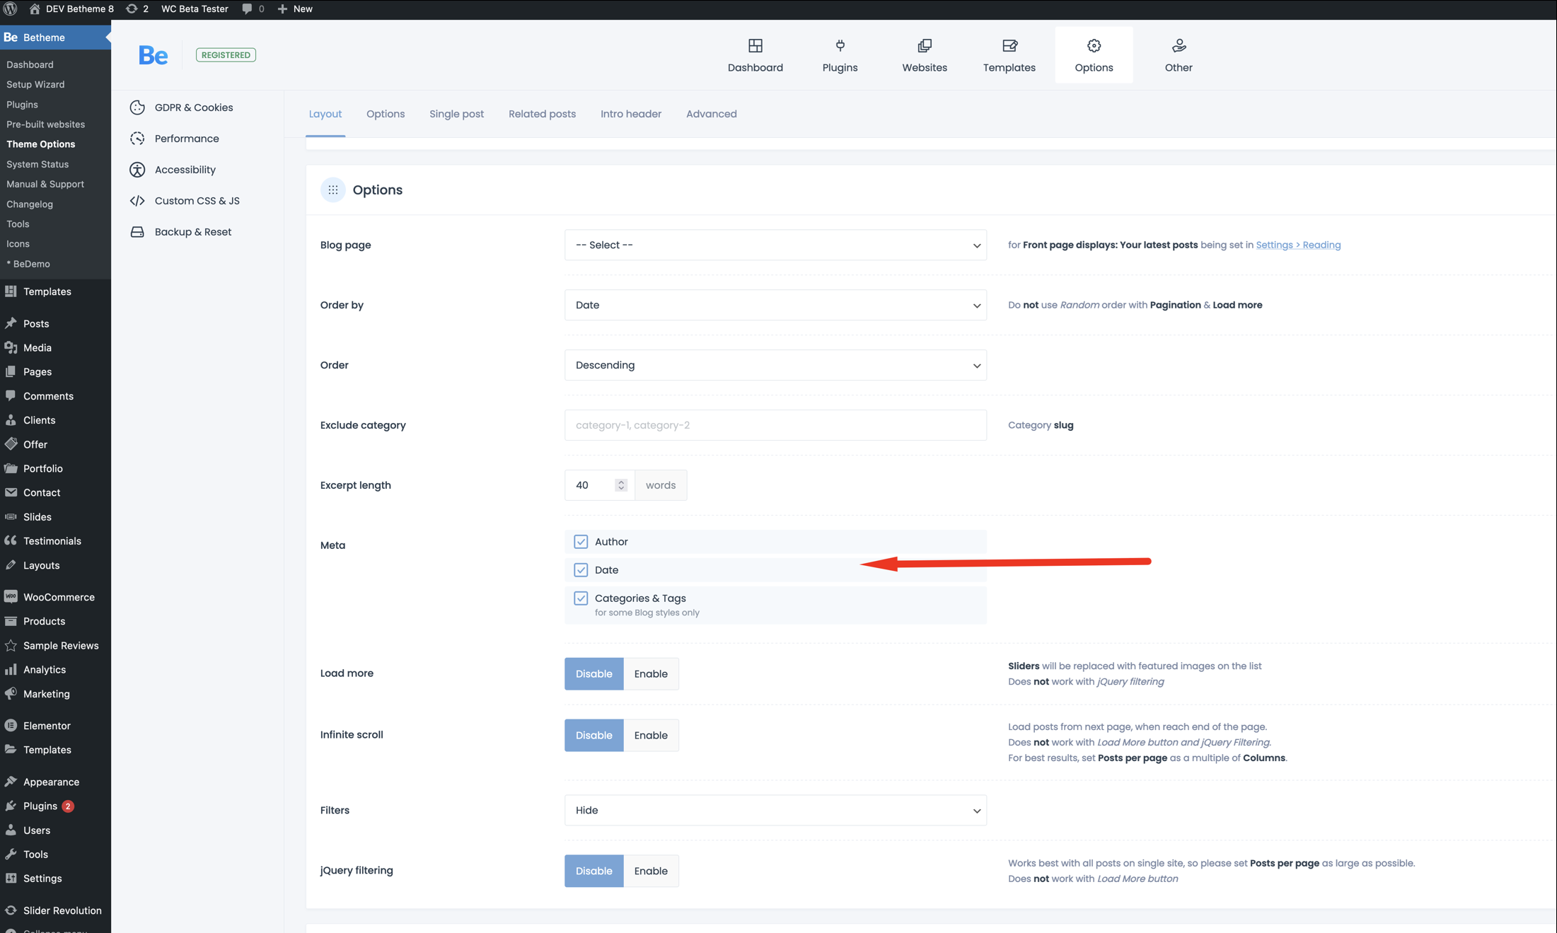1557x933 pixels.
Task: Open the Order Descending dropdown
Action: pos(775,365)
